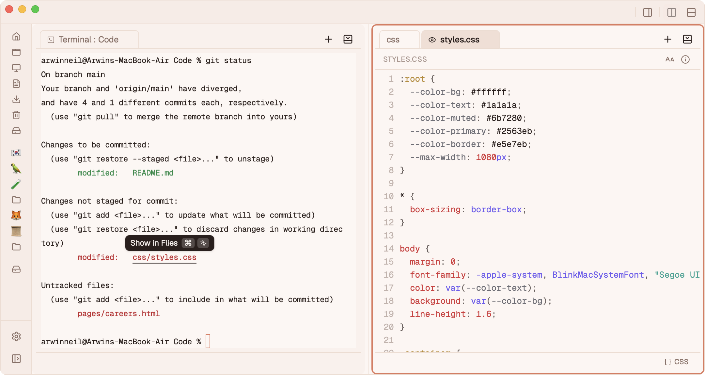The height and width of the screenshot is (375, 705).
Task: Click the body selector on line 14
Action: (410, 249)
